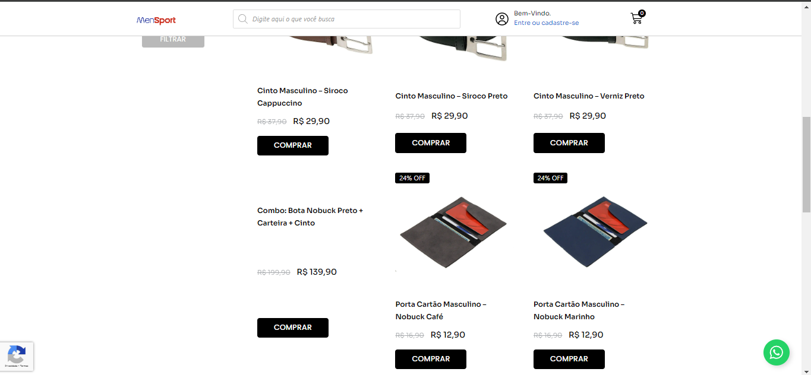Go to MenSport logo homepage
The width and height of the screenshot is (811, 375).
[156, 20]
